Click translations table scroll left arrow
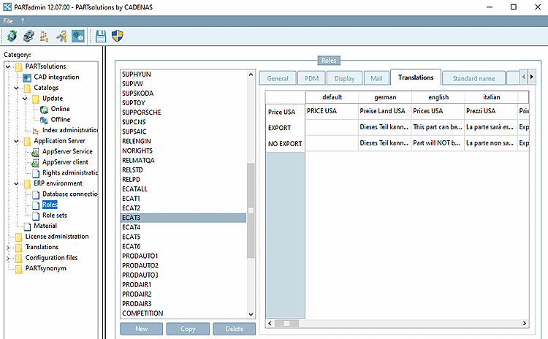548x339 pixels. click(270, 323)
